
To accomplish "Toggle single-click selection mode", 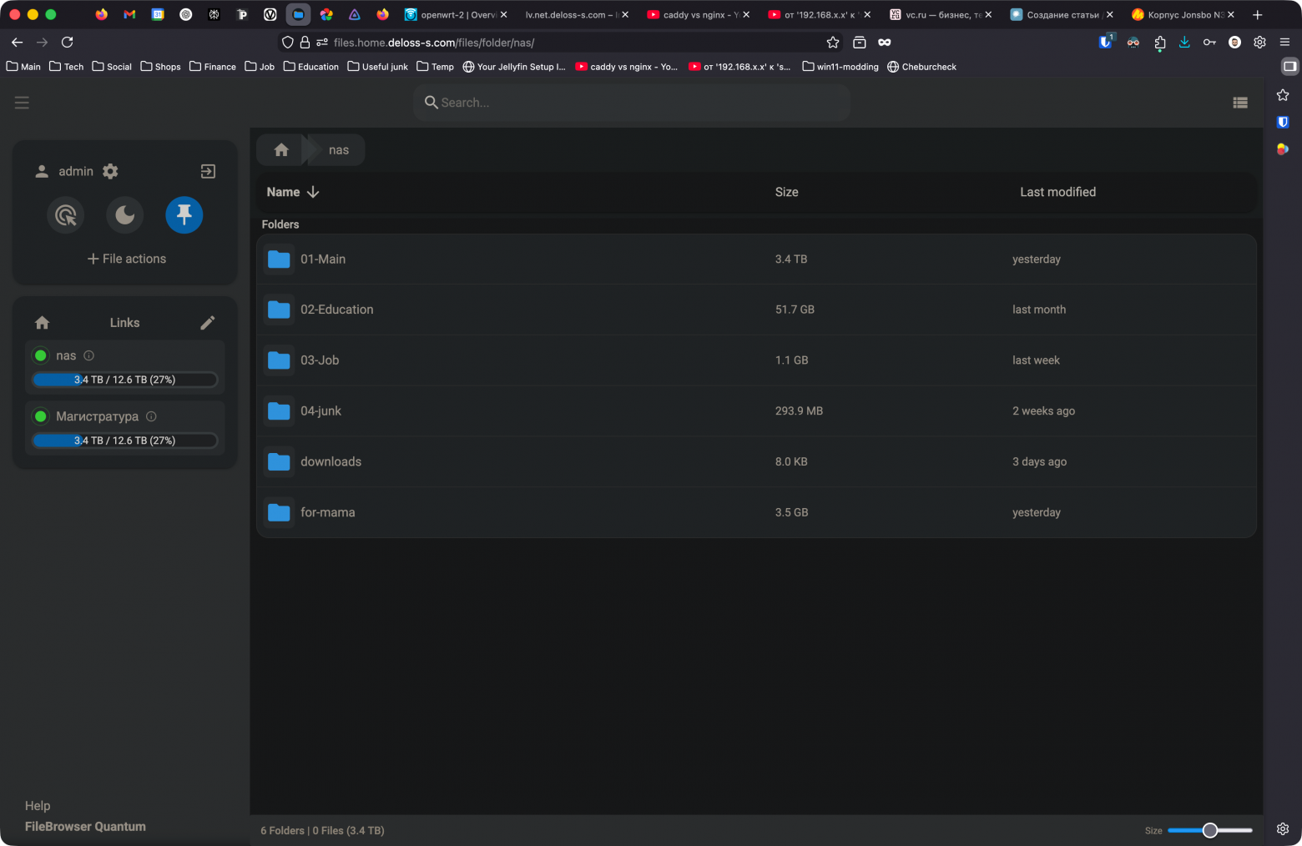I will [66, 214].
